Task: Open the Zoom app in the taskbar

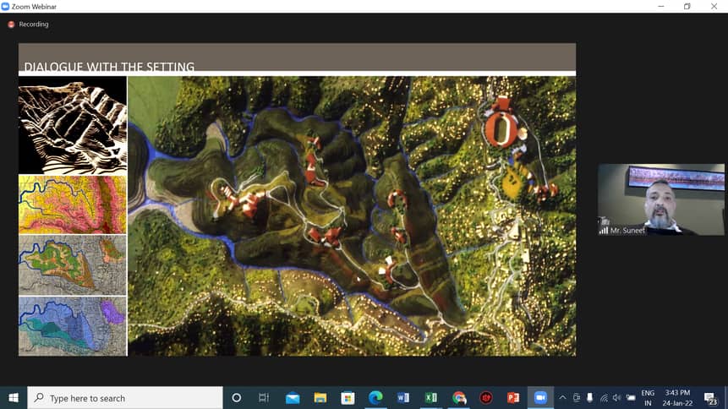Action: click(540, 398)
